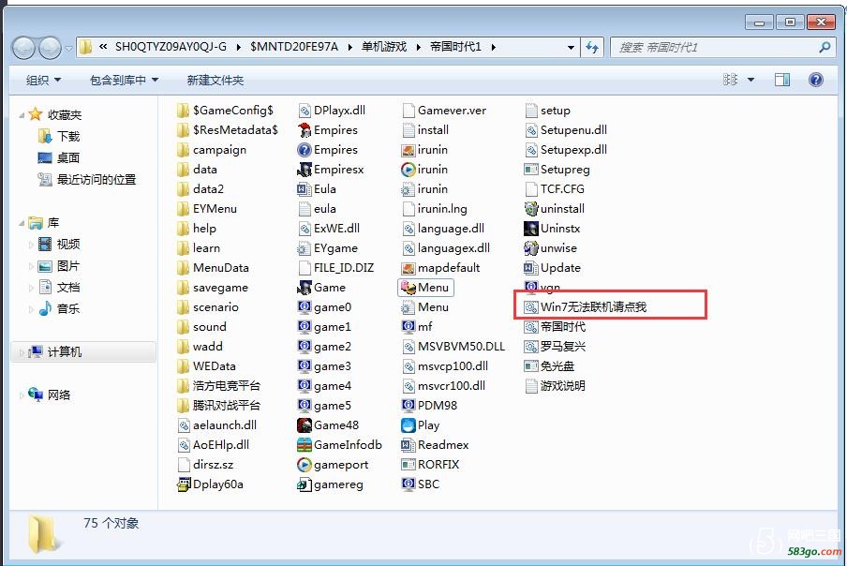This screenshot has height=566, width=847.
Task: Go back with the Back button
Action: 23,48
